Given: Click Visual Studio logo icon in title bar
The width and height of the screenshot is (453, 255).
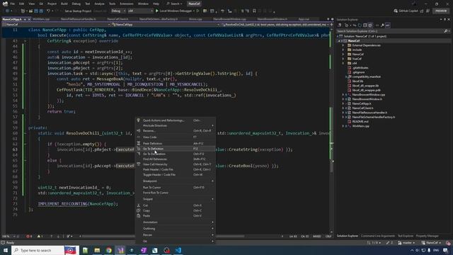Looking at the screenshot, I should [x=5, y=4].
